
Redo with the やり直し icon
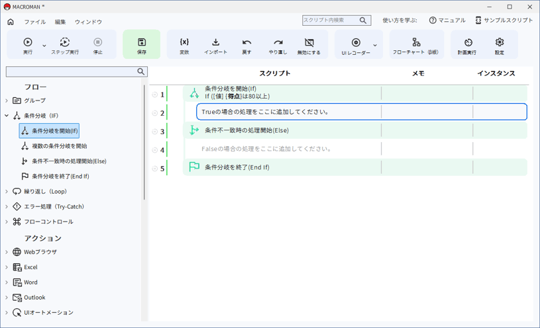(278, 42)
